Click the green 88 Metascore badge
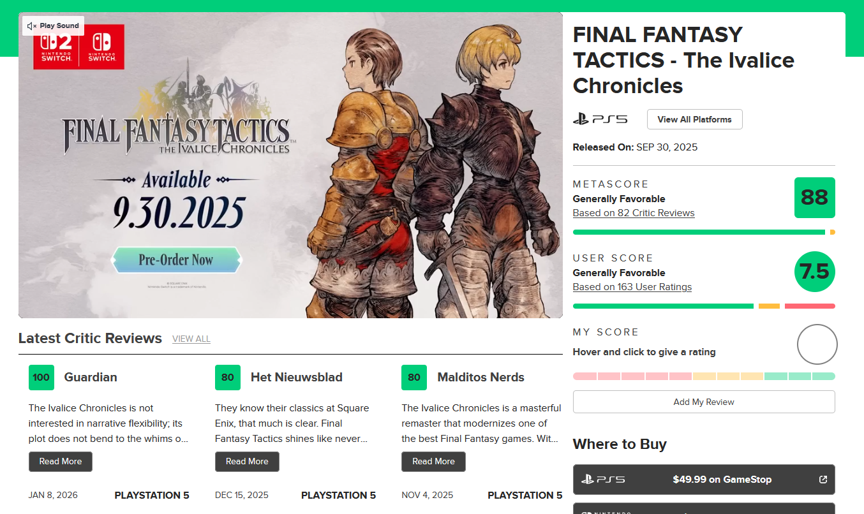 pos(814,198)
